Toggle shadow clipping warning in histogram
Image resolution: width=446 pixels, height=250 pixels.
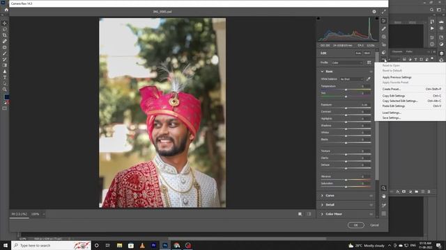pos(318,19)
